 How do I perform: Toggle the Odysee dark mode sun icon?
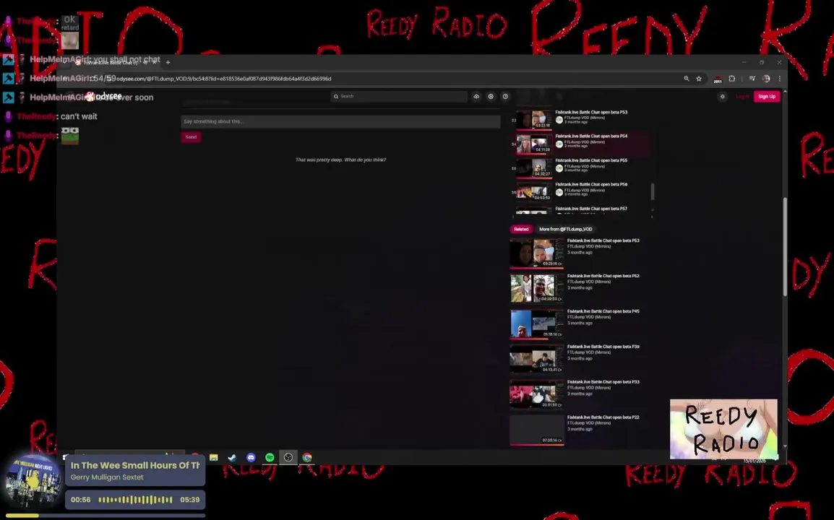[722, 97]
